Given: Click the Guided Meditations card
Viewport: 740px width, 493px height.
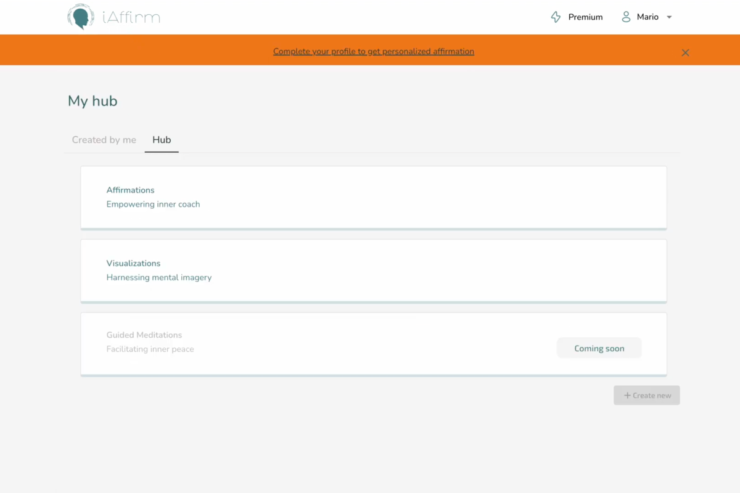Looking at the screenshot, I should pos(374,344).
